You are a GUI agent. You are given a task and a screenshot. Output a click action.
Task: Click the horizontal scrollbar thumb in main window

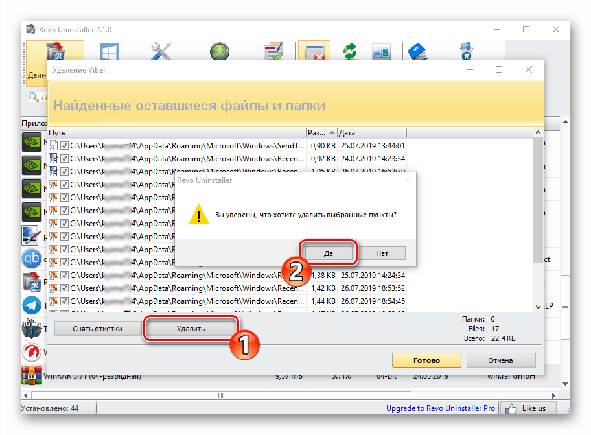coord(221,395)
